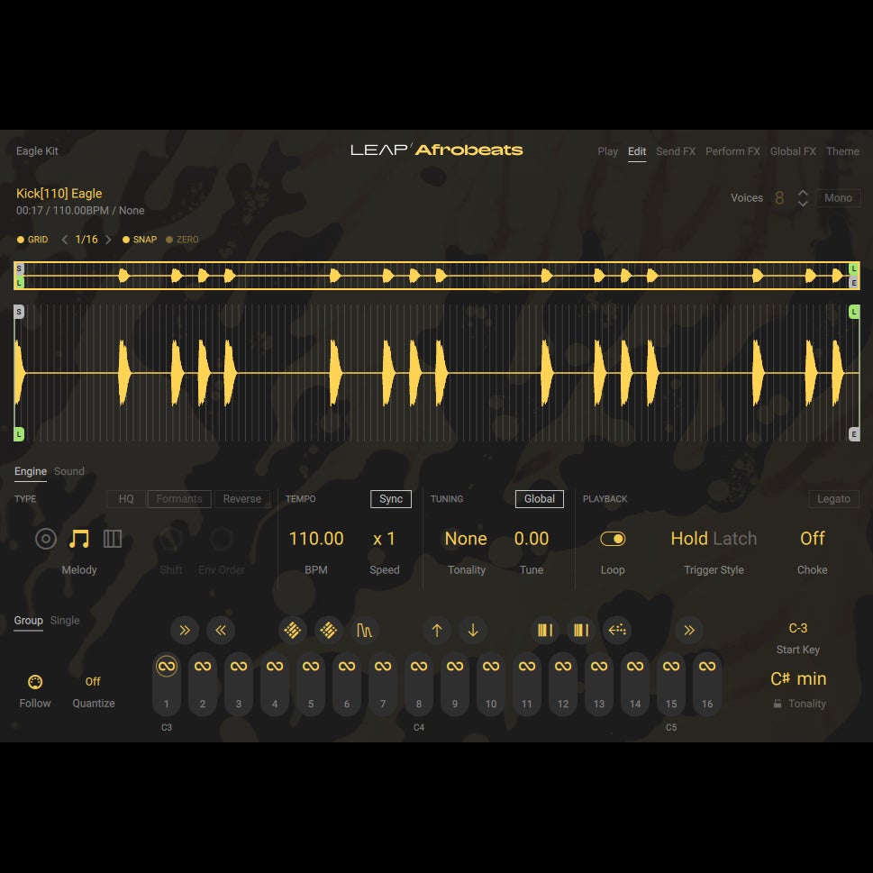Image resolution: width=873 pixels, height=873 pixels.
Task: Increase grid value with right chevron
Action: pos(108,240)
